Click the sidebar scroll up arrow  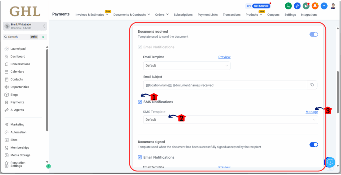coord(47,47)
